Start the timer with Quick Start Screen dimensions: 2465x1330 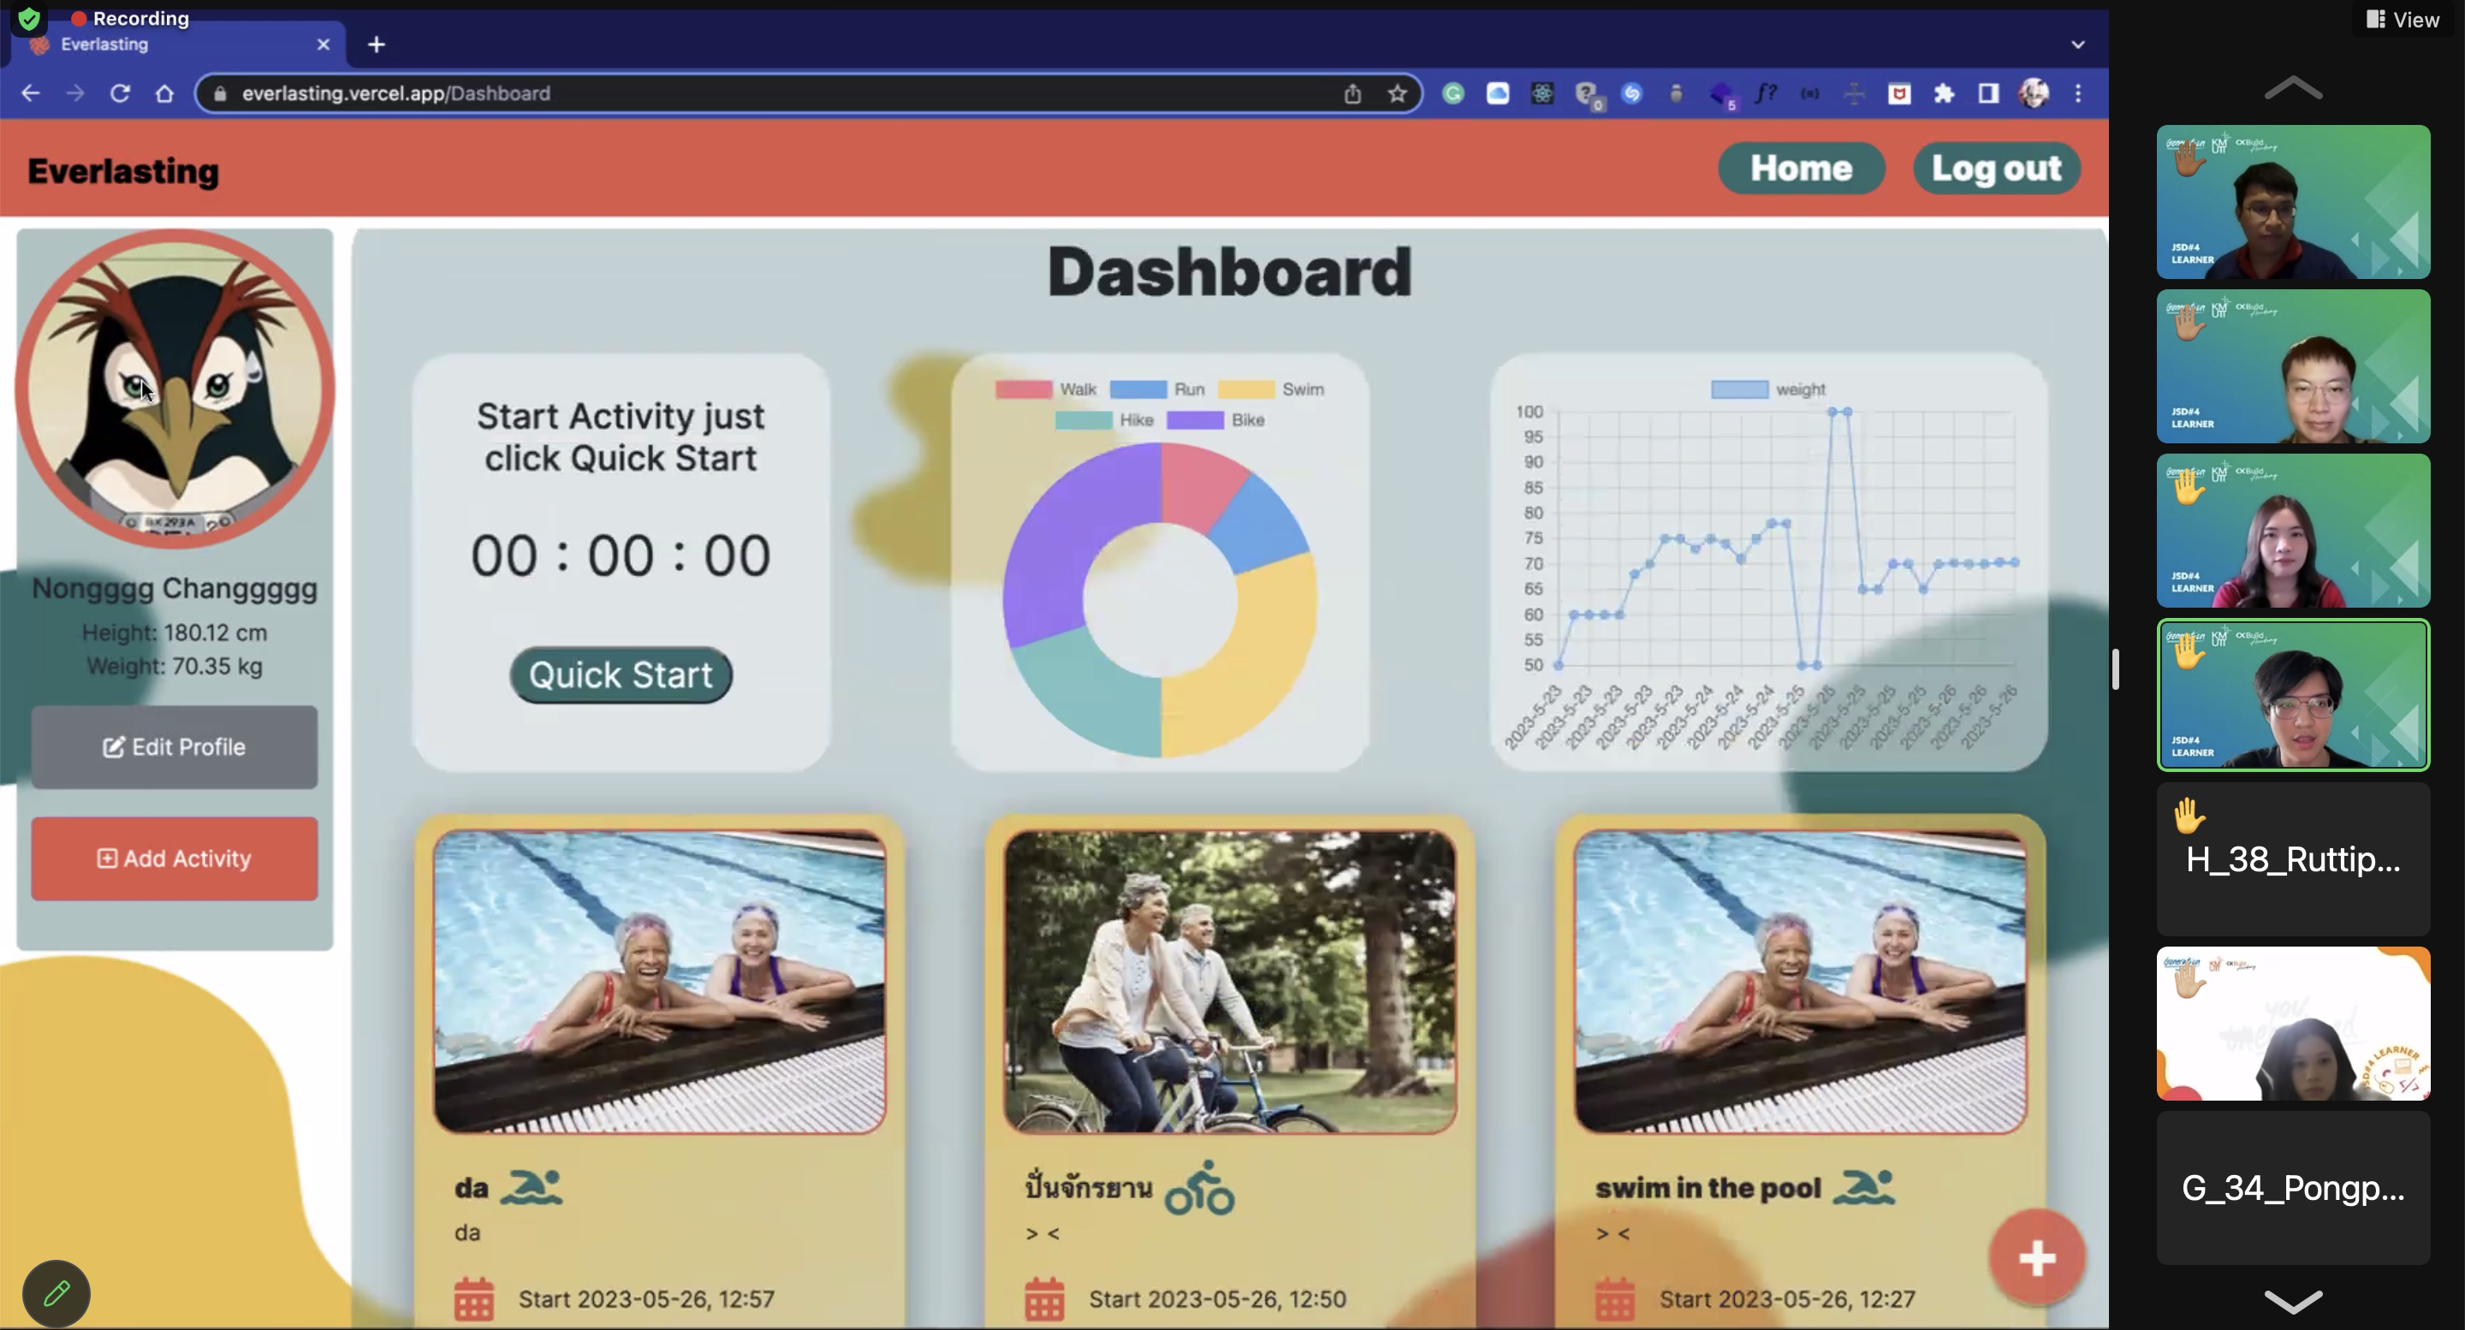[621, 675]
